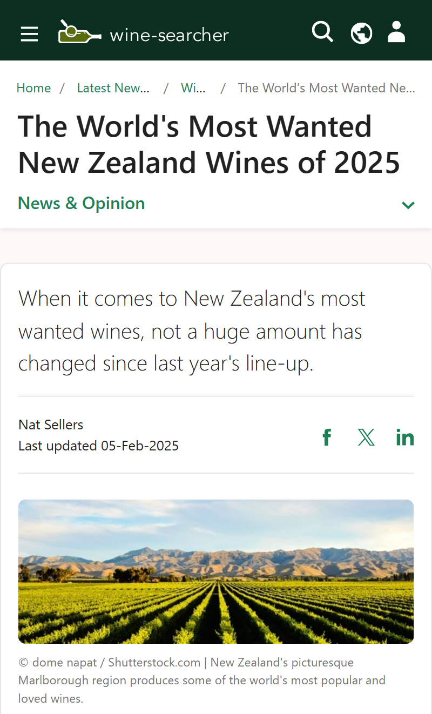This screenshot has height=714, width=432.
Task: Open the News & Opinion section menu
Action: tap(82, 204)
